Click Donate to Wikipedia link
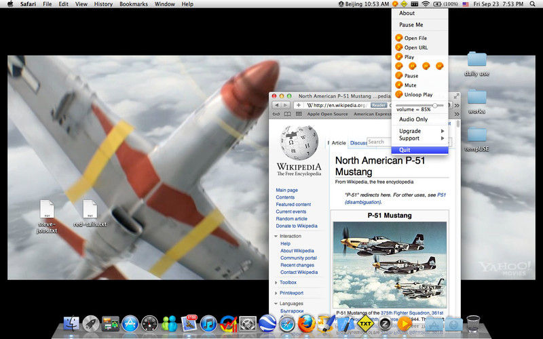543x339 pixels. (297, 226)
